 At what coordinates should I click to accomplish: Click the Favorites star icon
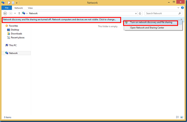coord(7,25)
